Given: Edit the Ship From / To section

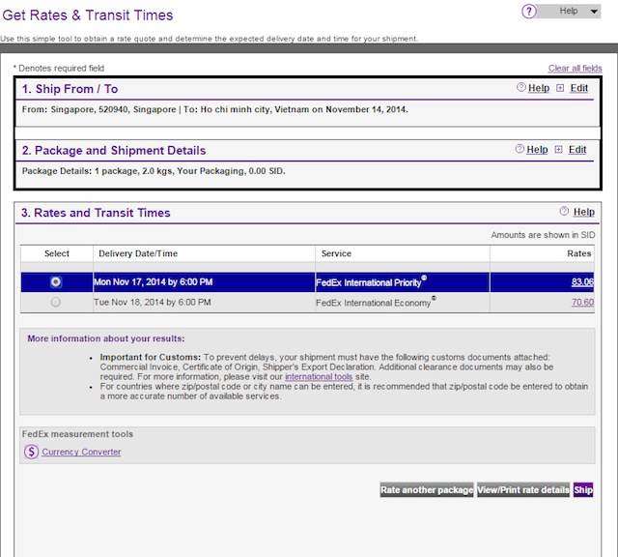Looking at the screenshot, I should pyautogui.click(x=578, y=88).
